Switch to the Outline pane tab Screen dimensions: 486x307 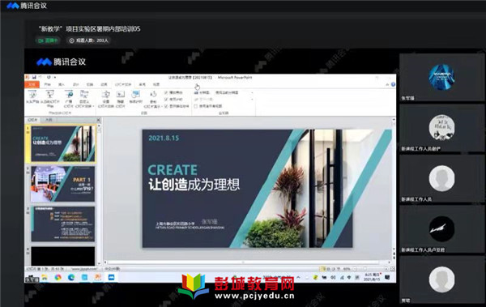coord(49,120)
